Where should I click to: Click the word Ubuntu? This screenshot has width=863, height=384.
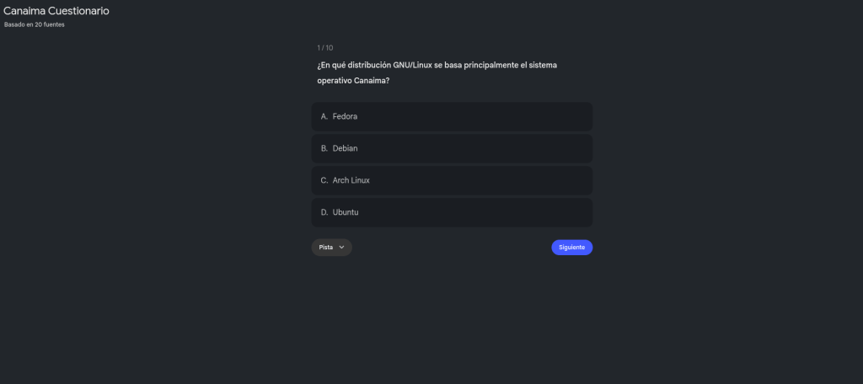pyautogui.click(x=346, y=212)
